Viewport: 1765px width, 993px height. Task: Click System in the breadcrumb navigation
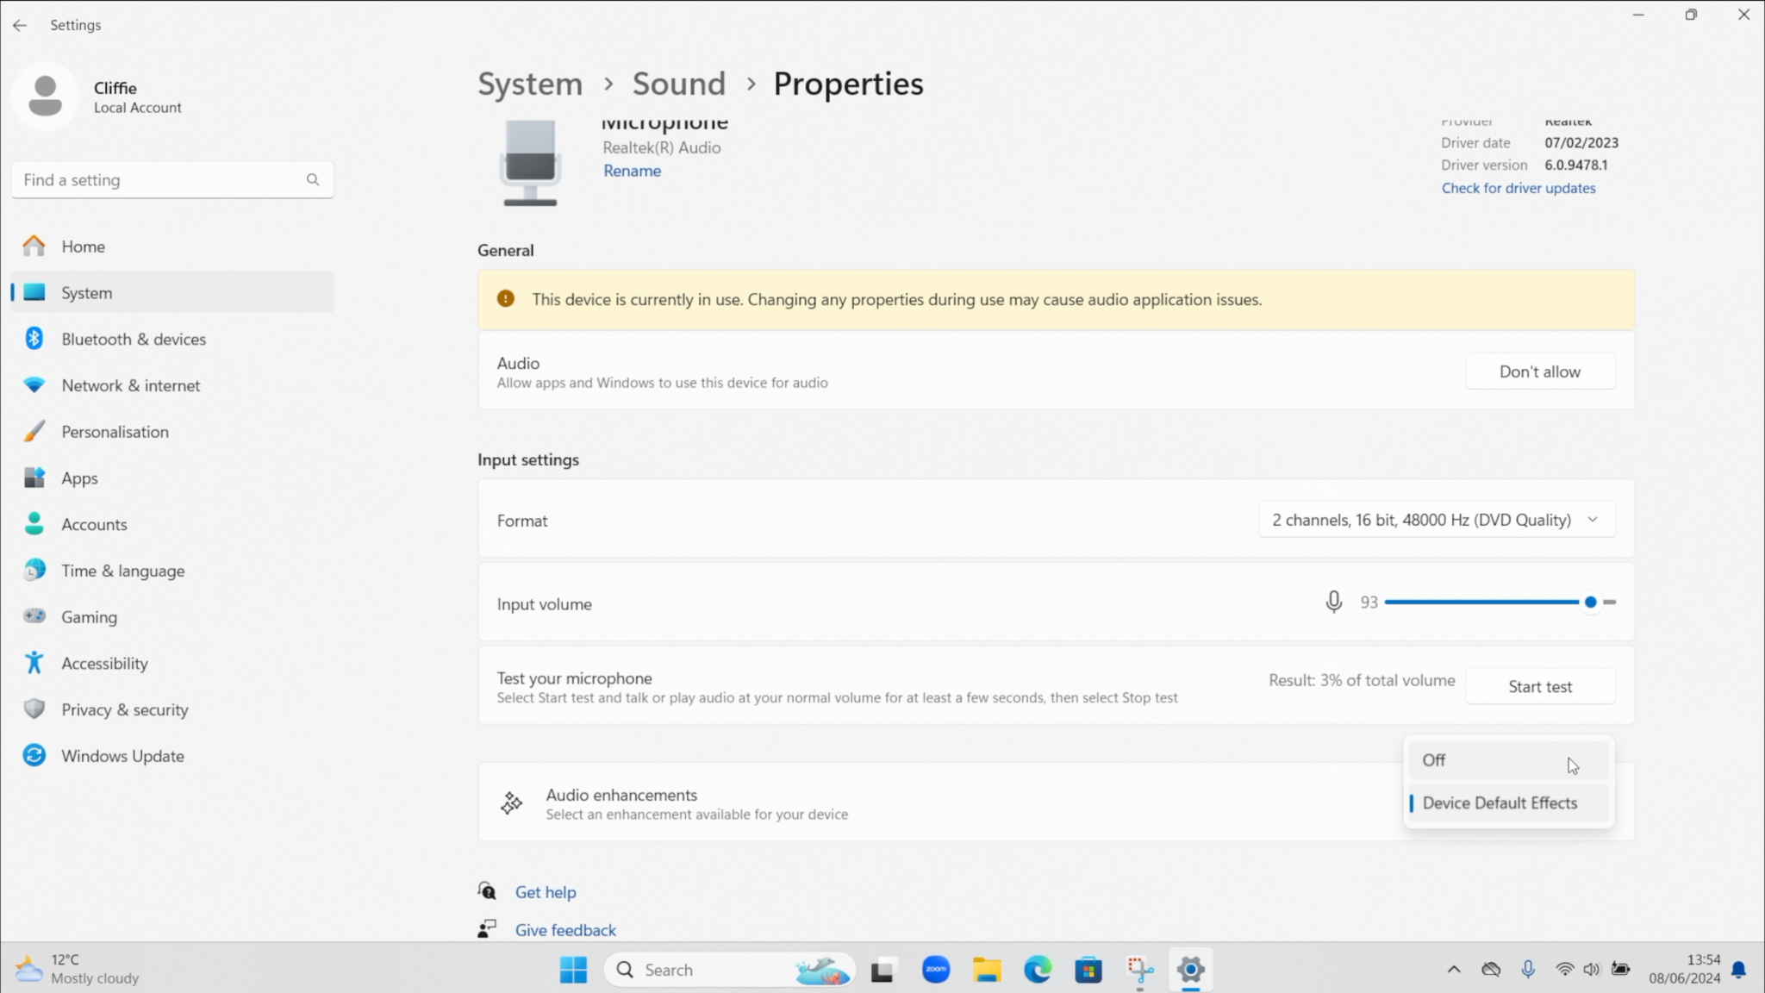click(529, 83)
